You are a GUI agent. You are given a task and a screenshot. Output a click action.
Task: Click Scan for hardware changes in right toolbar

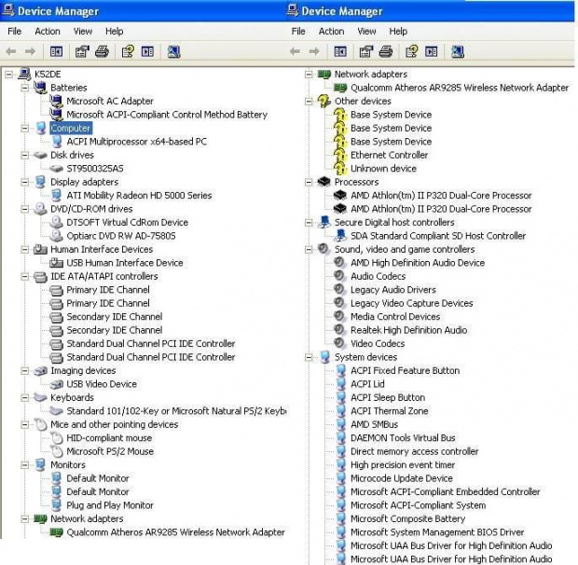[x=458, y=51]
